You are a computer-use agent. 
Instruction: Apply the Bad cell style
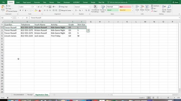pyautogui.click(x=125, y=7)
